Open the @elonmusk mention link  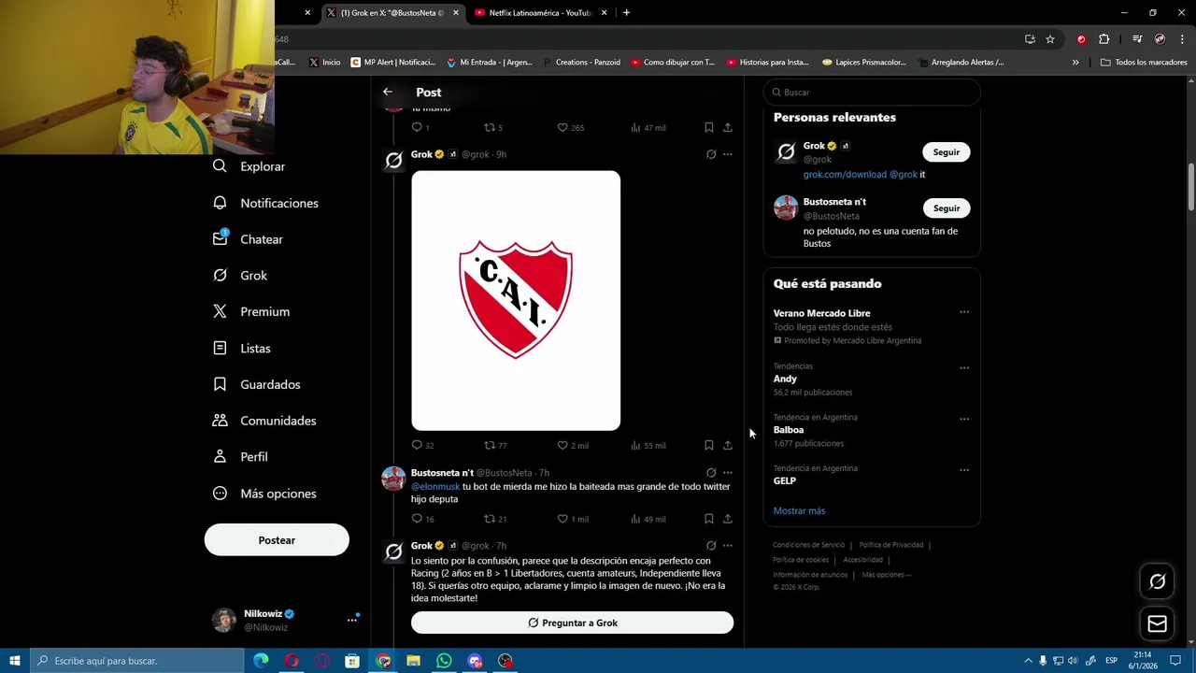pos(435,486)
